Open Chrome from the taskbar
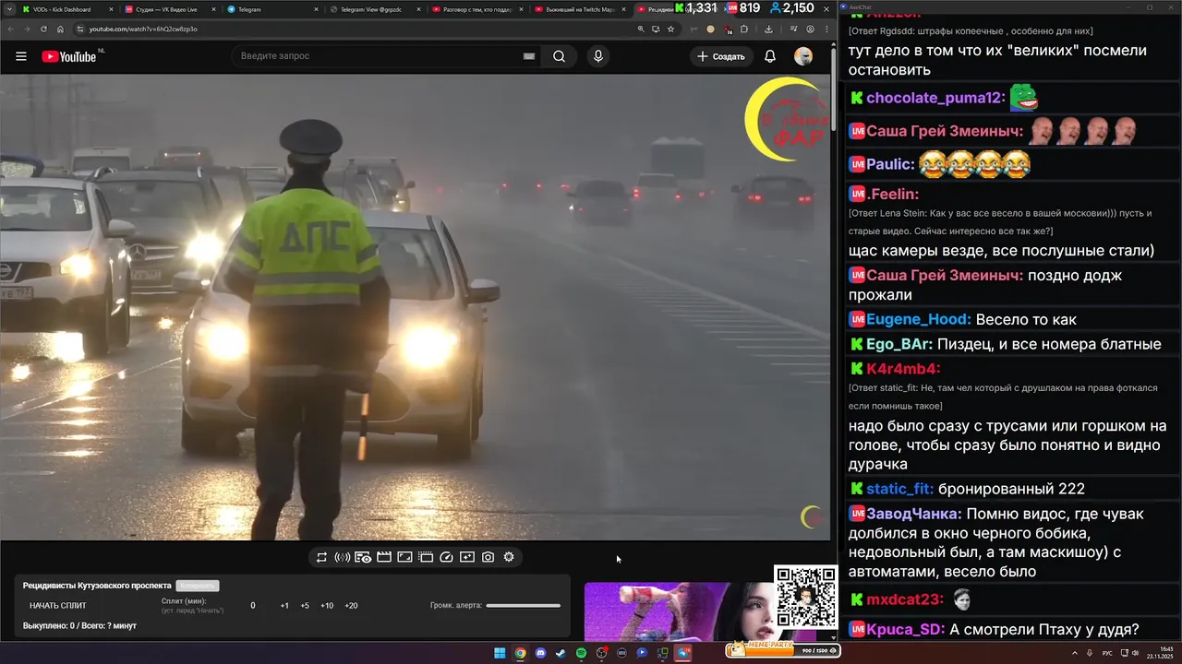The image size is (1182, 664). (x=520, y=653)
